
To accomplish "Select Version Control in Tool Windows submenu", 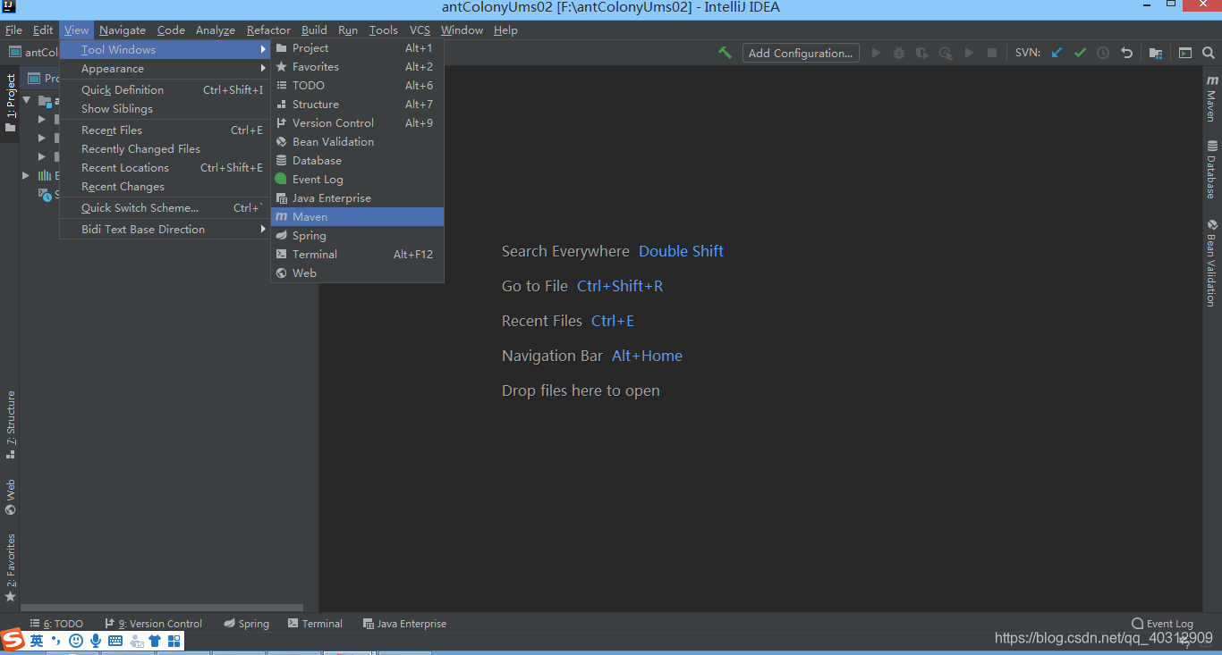I will [x=357, y=123].
